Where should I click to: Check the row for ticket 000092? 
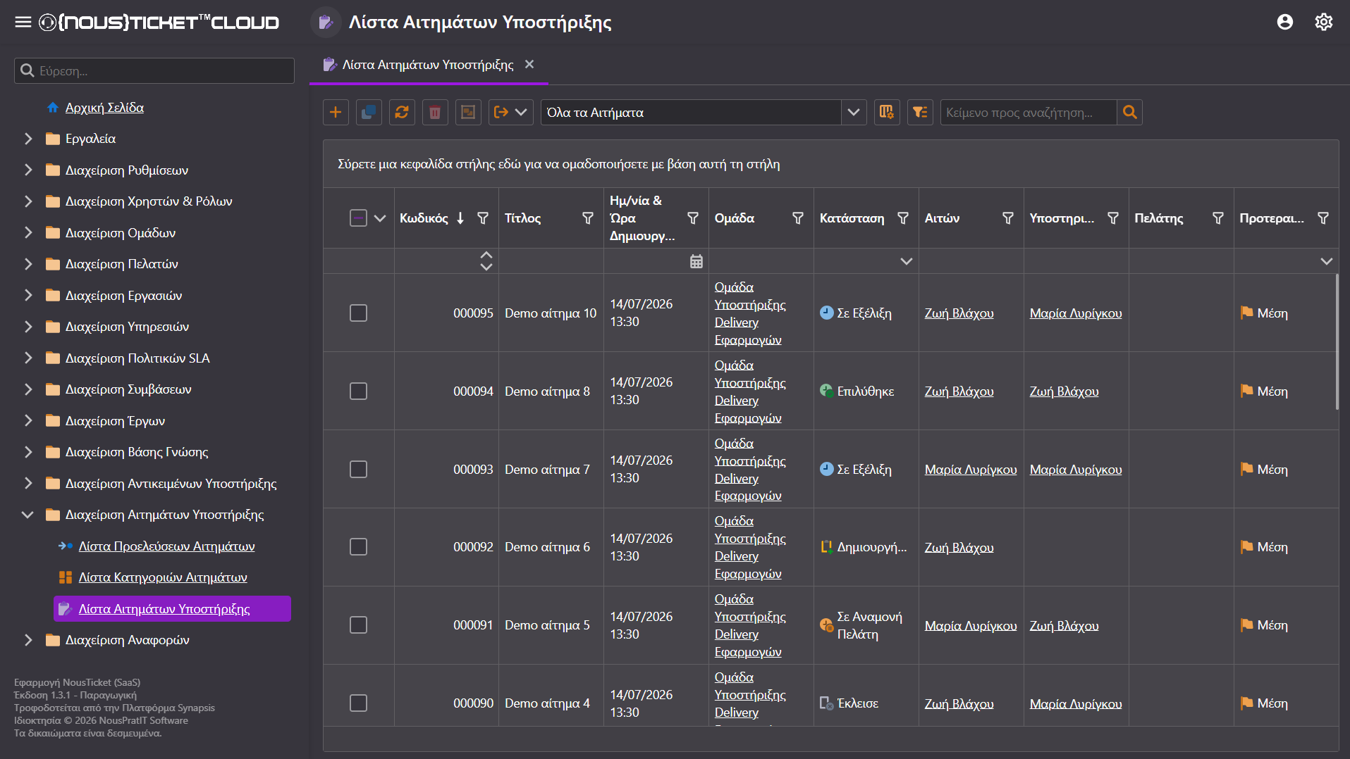[x=358, y=547]
